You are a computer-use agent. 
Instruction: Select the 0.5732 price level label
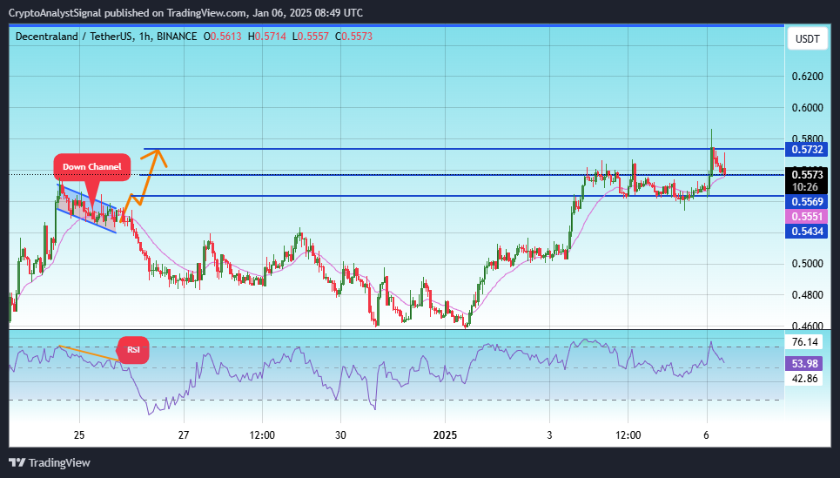[x=807, y=150]
